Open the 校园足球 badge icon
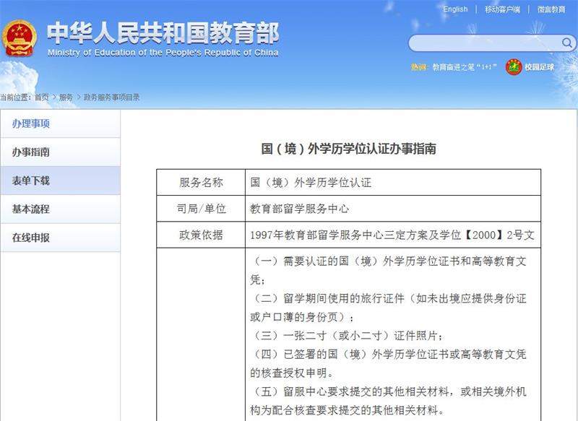The image size is (578, 421). coord(514,66)
